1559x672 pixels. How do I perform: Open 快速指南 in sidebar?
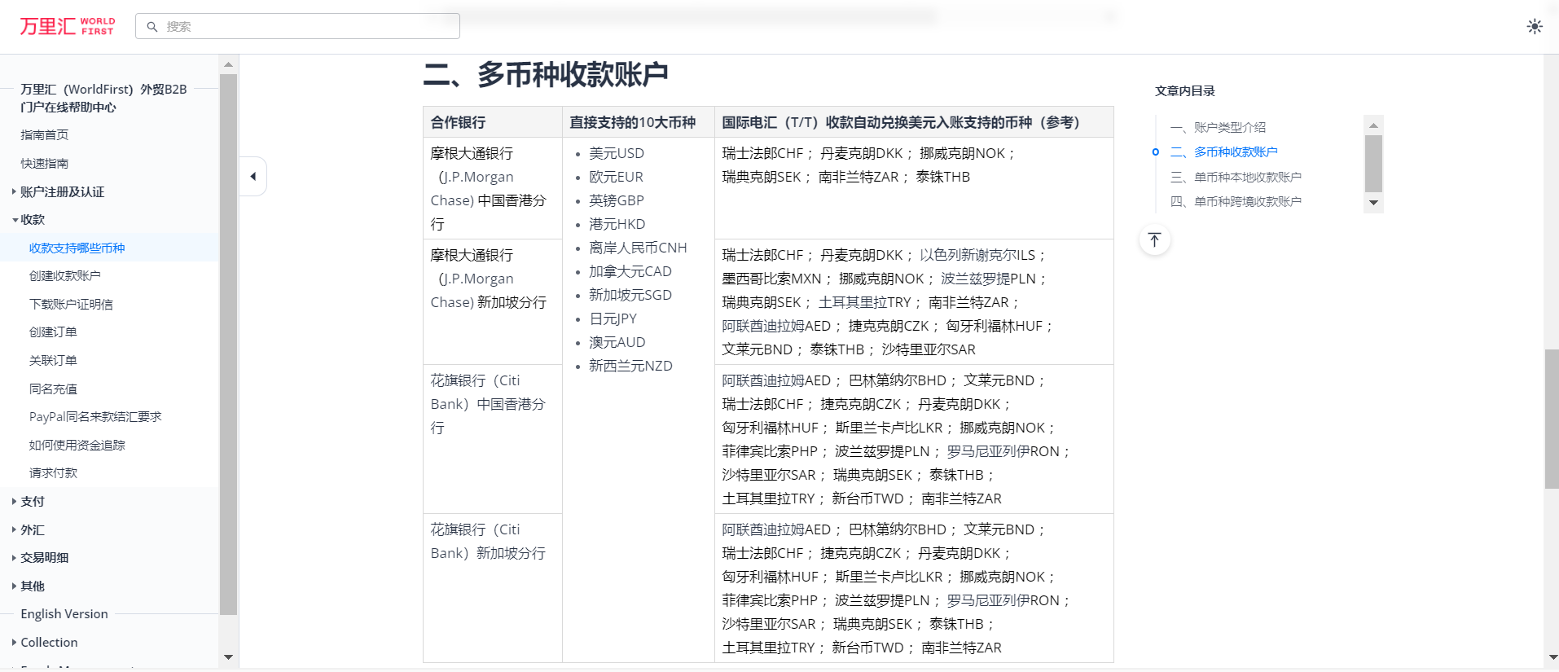tap(45, 164)
